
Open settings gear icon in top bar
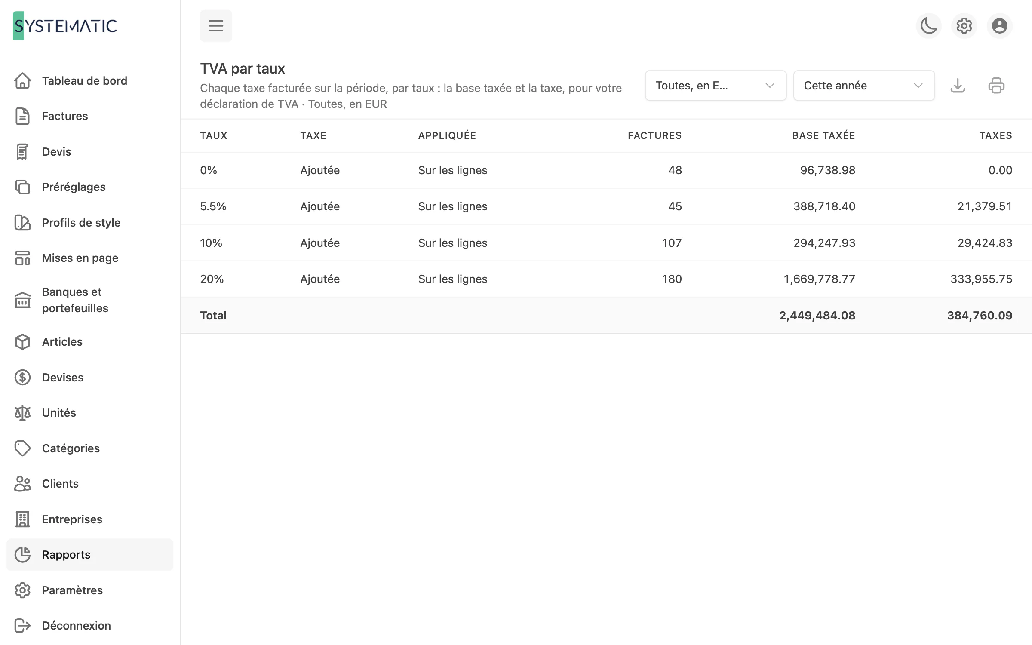[x=964, y=26]
